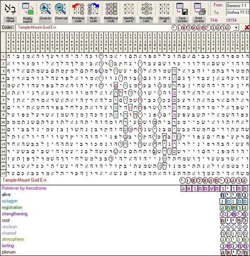This screenshot has width=250, height=256.
Task: Select the Hebrew letters beside 'plenum'
Action: [x=234, y=252]
